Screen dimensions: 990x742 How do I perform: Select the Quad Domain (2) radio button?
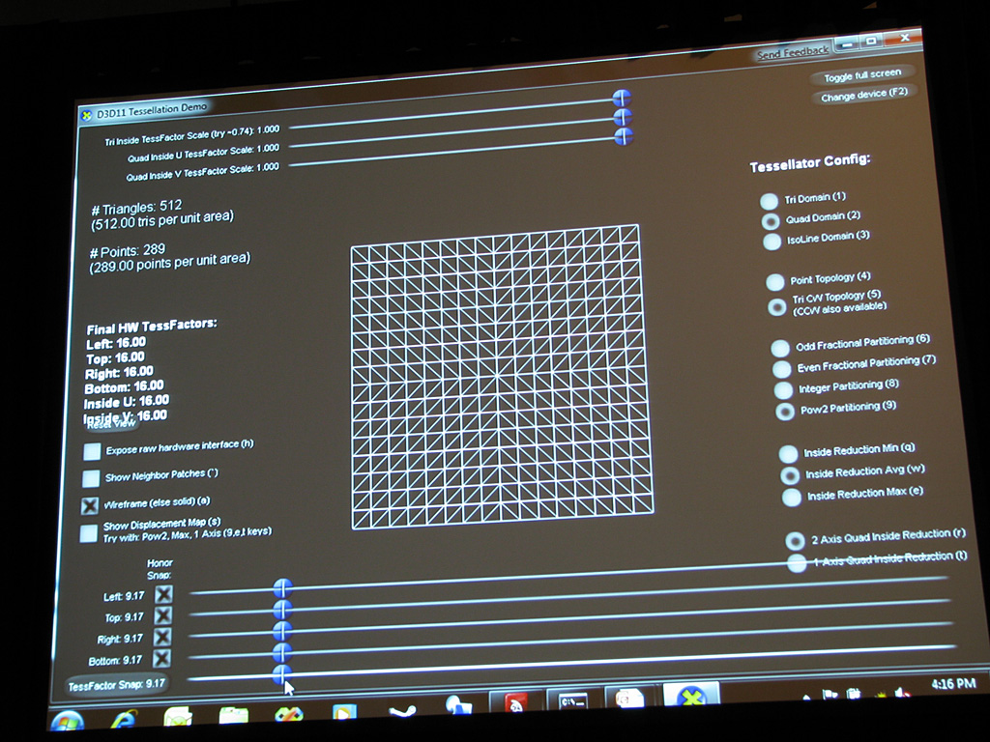pyautogui.click(x=771, y=221)
